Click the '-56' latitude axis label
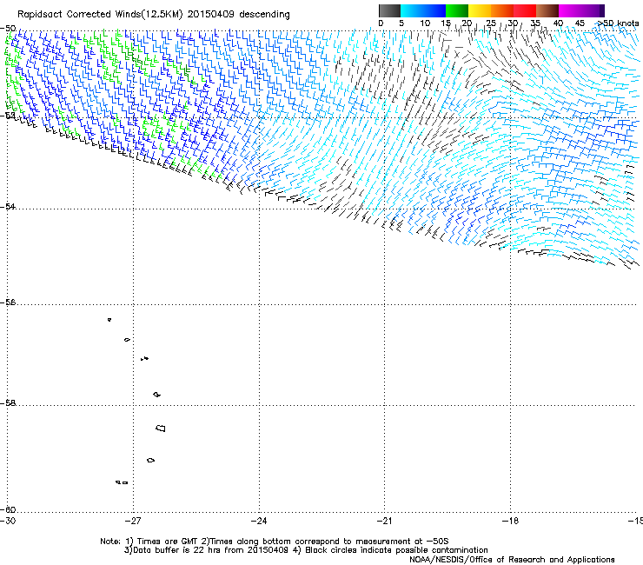The width and height of the screenshot is (643, 565). (8, 302)
